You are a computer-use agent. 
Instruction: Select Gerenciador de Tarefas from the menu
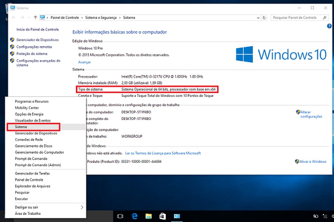point(32,173)
